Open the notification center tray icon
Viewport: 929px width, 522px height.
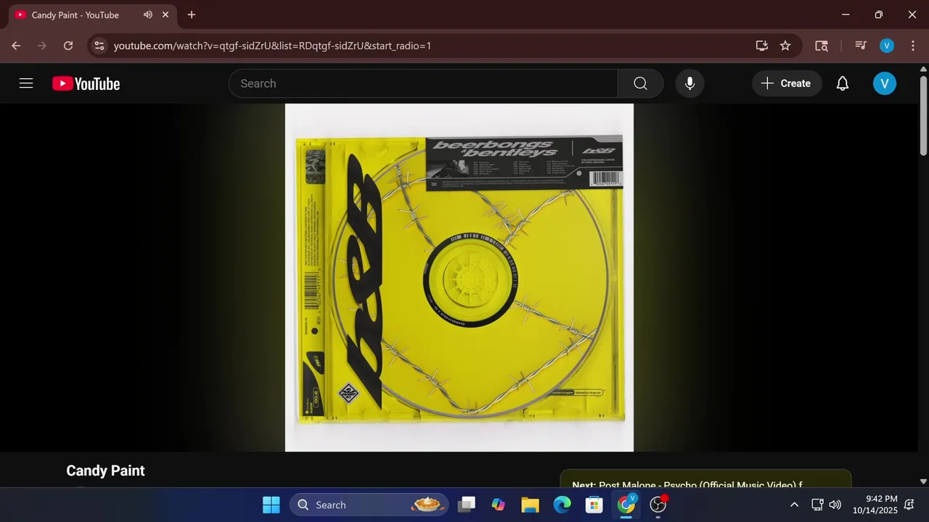coord(909,505)
